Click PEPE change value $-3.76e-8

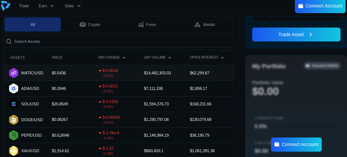111,133
